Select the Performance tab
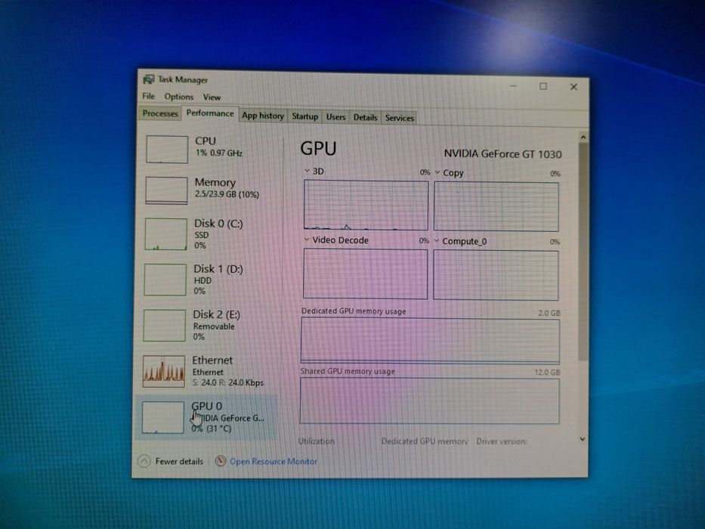Viewport: 705px width, 529px height. click(210, 113)
